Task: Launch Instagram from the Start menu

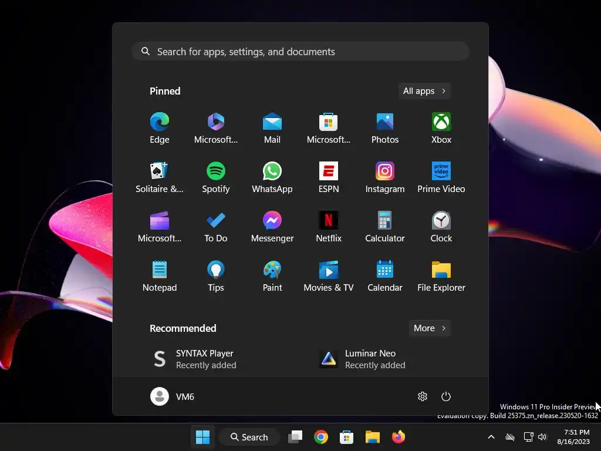Action: coord(385,177)
